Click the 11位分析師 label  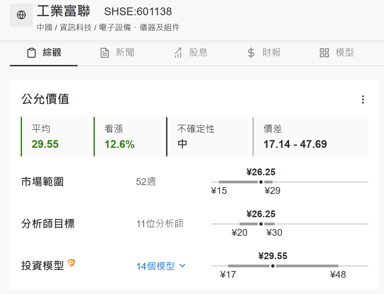pos(160,224)
